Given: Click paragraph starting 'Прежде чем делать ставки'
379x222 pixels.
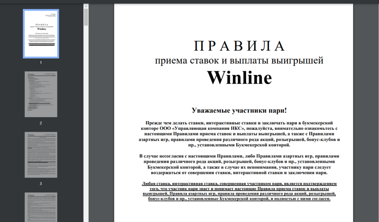Looking at the screenshot, I should (x=239, y=134).
